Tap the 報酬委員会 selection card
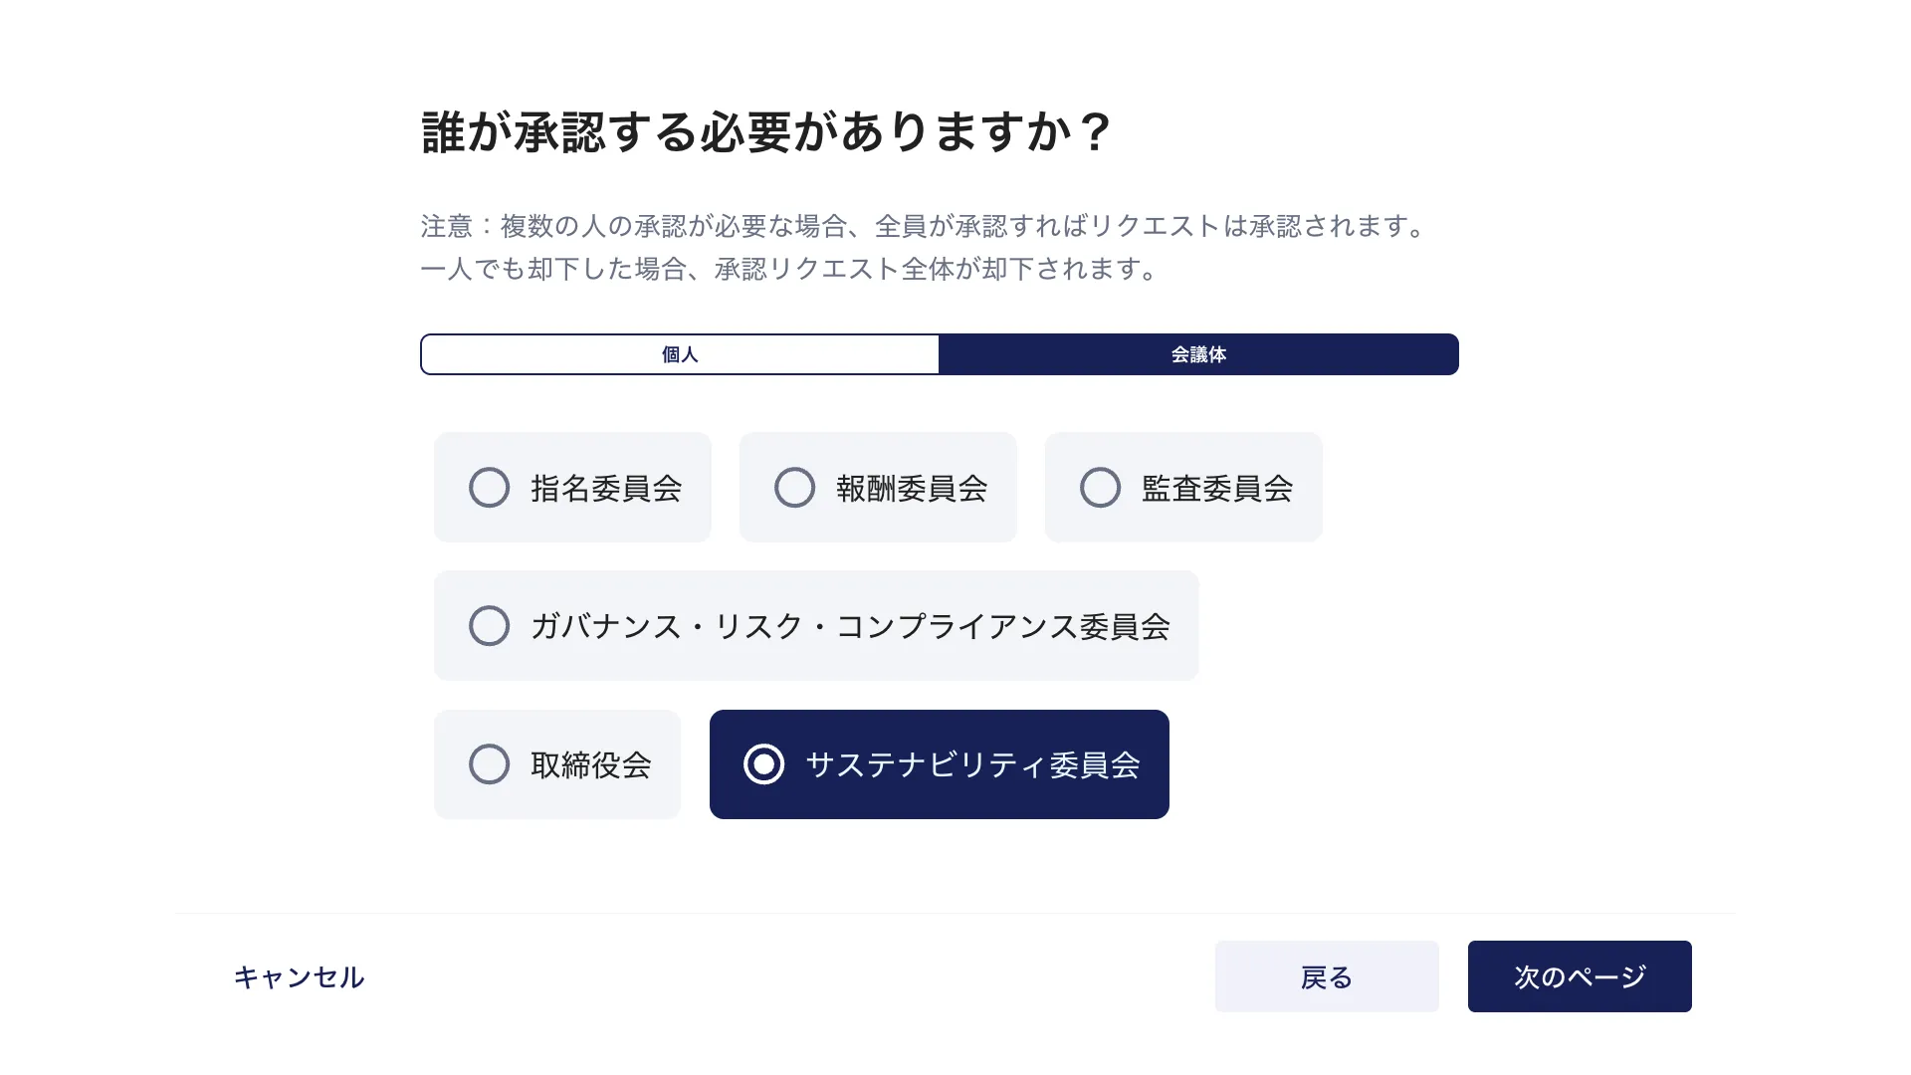1911x1075 pixels. 877,487
